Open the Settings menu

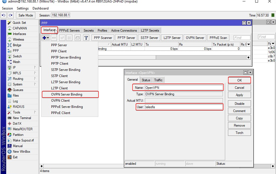(x=23, y=8)
